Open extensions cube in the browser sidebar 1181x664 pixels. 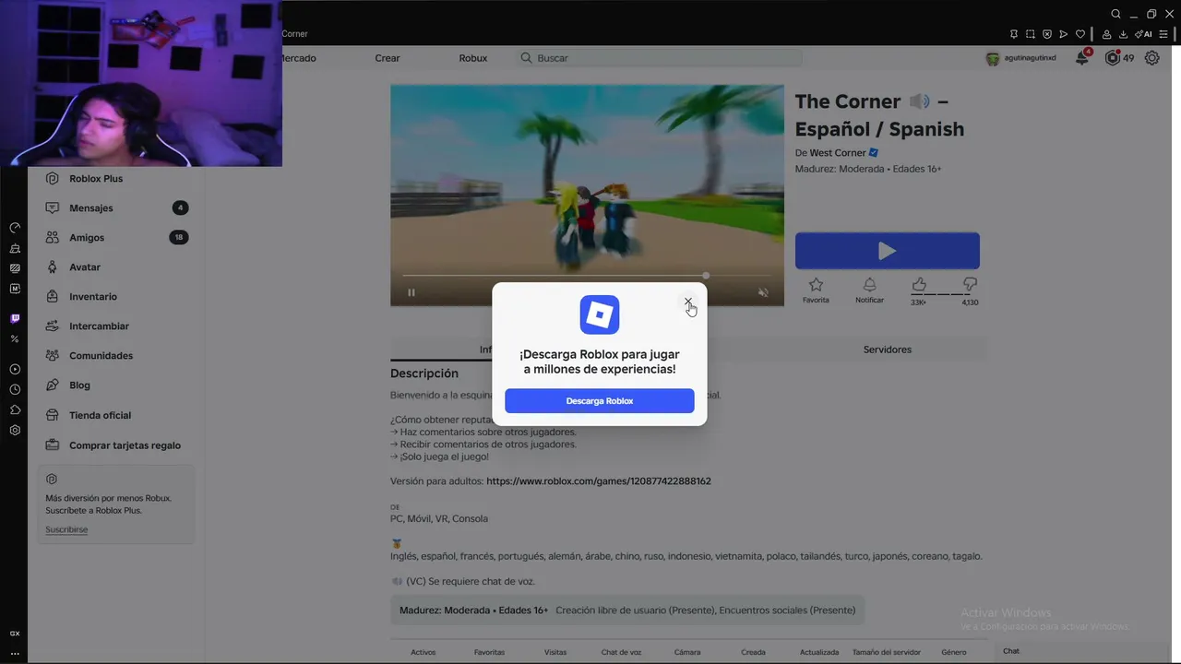[15, 410]
